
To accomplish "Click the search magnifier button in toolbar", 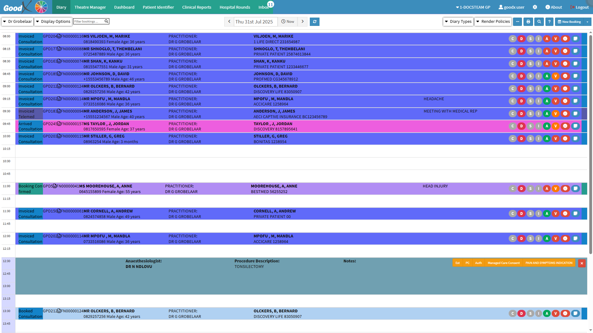I will coord(539,22).
